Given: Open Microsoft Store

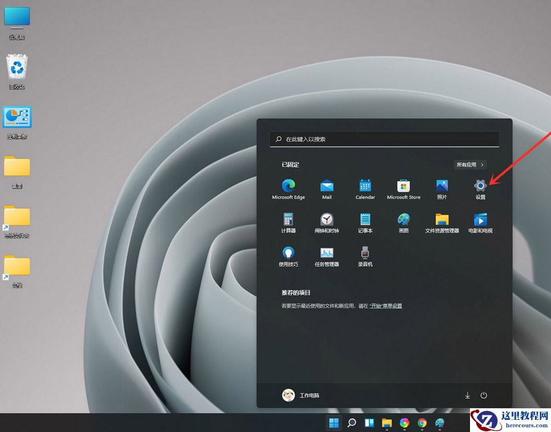Looking at the screenshot, I should 403,189.
